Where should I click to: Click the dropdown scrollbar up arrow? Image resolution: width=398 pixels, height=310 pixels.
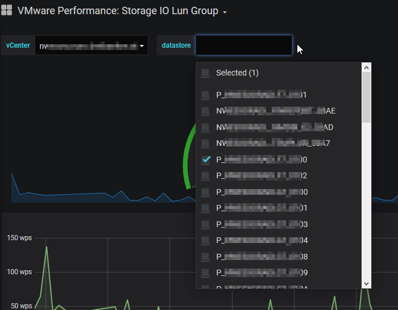[x=366, y=68]
